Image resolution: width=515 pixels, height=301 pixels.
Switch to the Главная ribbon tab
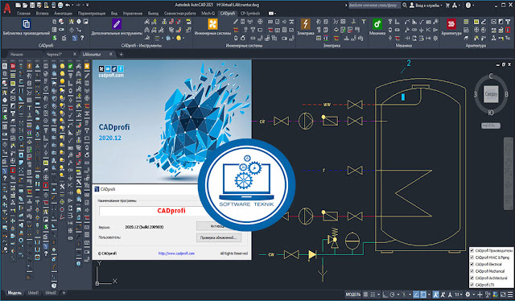pos(23,14)
